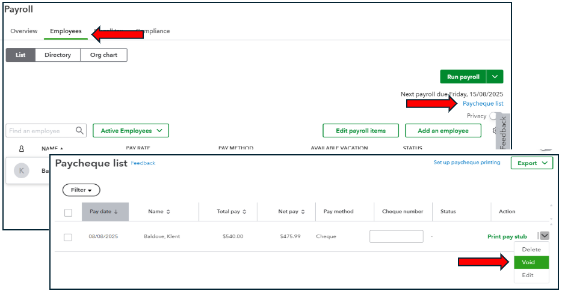Toggle the Privacy switch
Viewport: 562px width, 294px height.
tap(494, 116)
